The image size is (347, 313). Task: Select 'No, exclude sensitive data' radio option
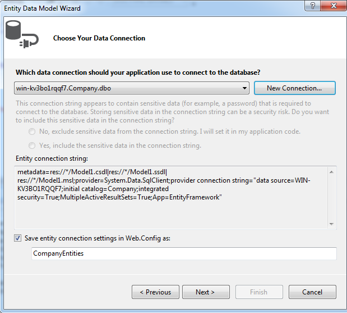click(32, 131)
